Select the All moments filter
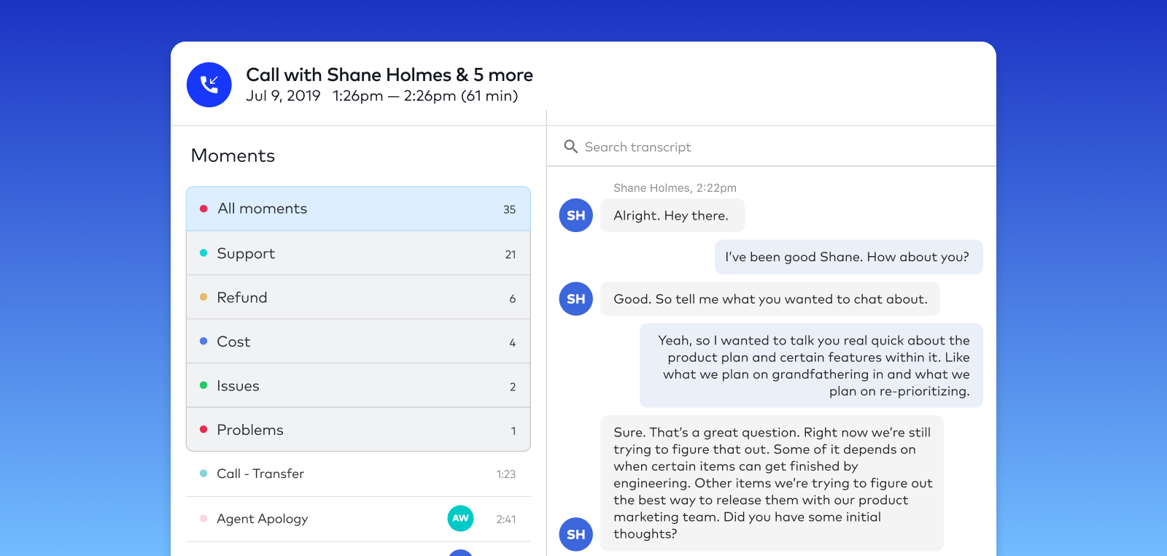Screen dimensions: 1167x556 coord(358,209)
